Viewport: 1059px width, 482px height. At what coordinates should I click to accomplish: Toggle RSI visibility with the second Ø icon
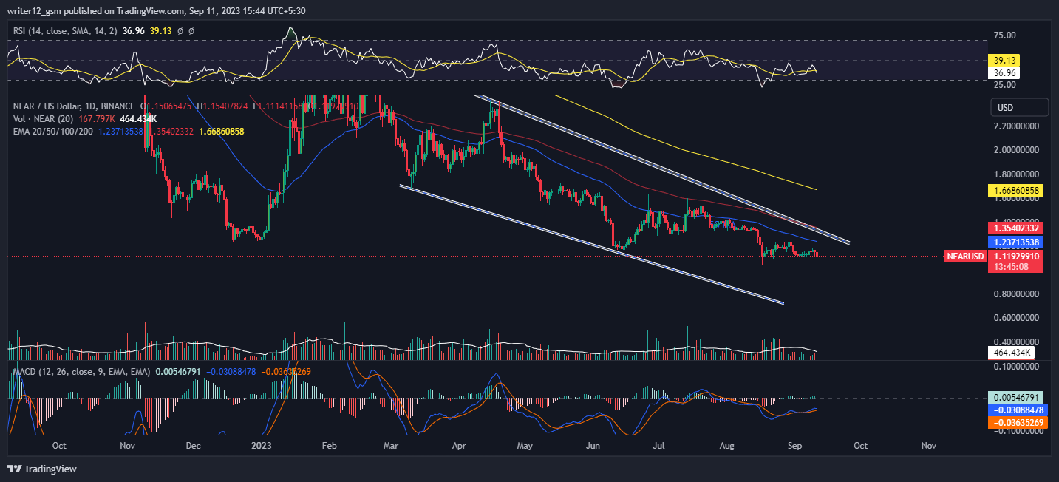pyautogui.click(x=192, y=31)
